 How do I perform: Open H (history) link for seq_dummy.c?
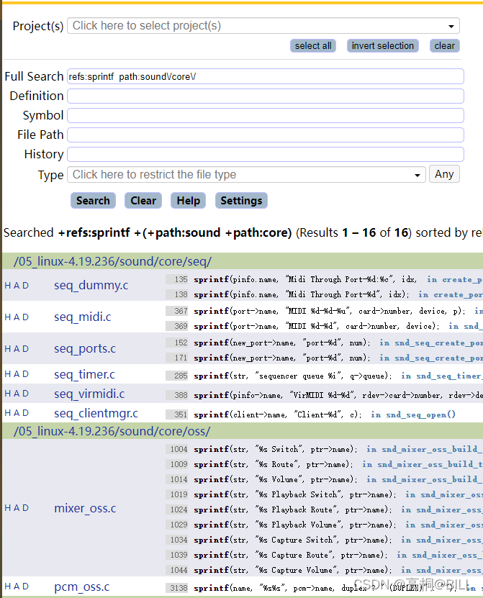[x=8, y=286]
